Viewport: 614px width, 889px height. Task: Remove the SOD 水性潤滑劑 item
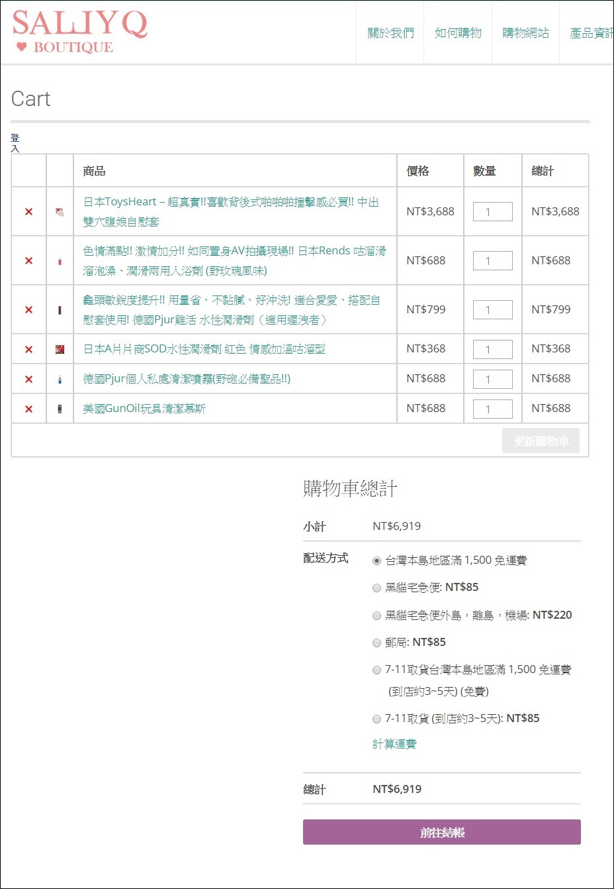point(28,350)
